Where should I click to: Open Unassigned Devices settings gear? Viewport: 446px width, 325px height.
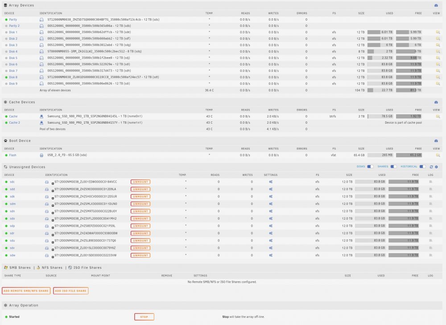436,167
